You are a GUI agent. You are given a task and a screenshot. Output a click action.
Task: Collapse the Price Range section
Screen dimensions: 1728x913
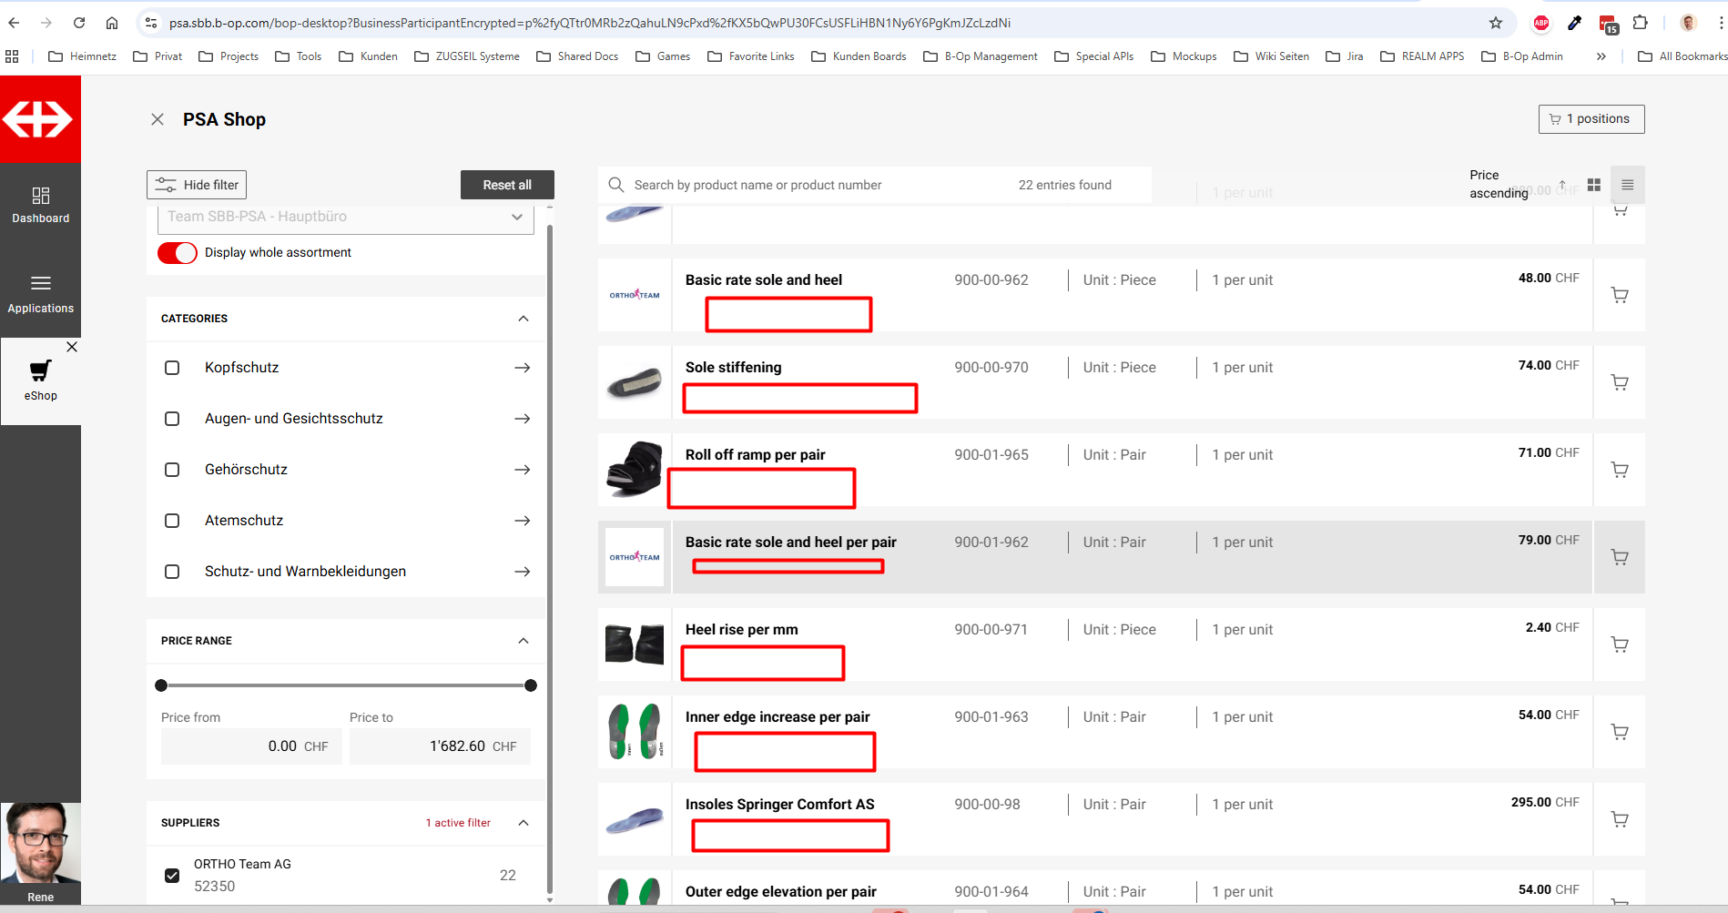tap(523, 641)
